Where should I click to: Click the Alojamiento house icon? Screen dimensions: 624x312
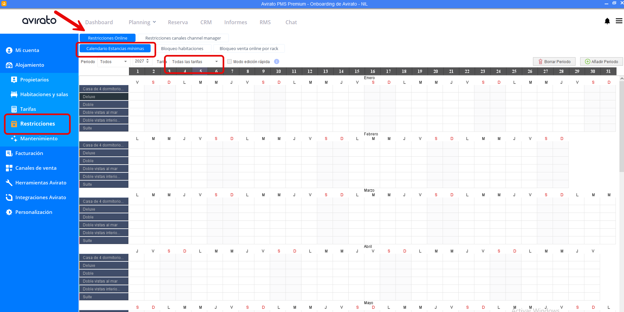click(9, 65)
